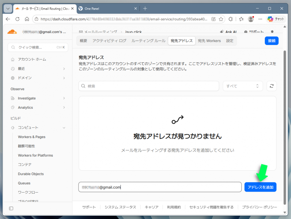Open Queues in sidebar
This screenshot has width=291, height=219.
click(x=24, y=183)
